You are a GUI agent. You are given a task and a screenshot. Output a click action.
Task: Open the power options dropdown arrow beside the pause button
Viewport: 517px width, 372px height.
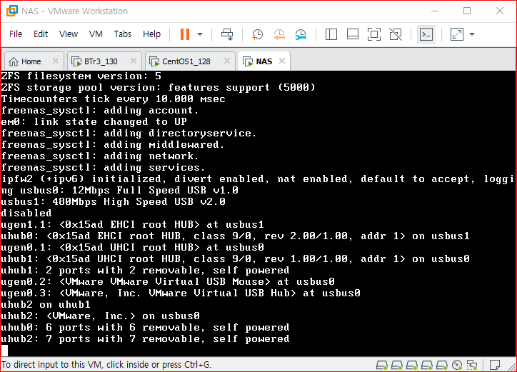tap(200, 34)
